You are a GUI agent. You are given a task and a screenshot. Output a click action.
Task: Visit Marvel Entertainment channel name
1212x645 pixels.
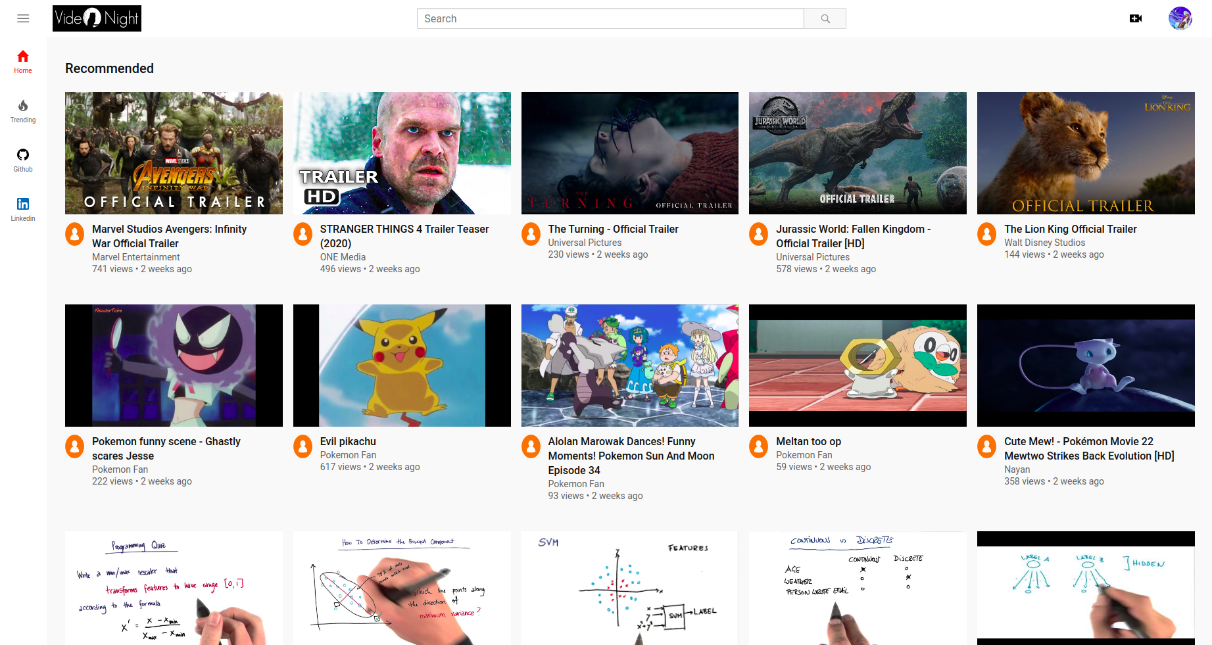[x=135, y=257]
